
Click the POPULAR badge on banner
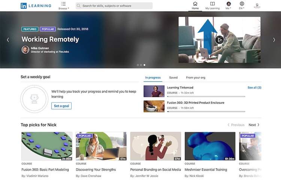pos(48,29)
